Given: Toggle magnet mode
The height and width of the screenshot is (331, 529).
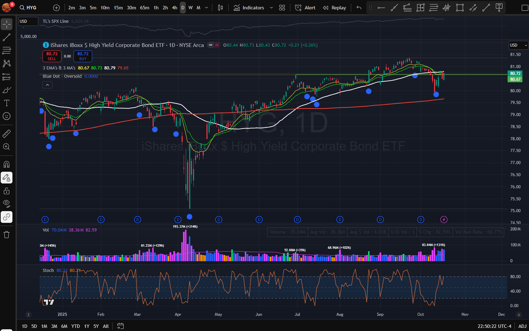Looking at the screenshot, I should click(x=7, y=164).
